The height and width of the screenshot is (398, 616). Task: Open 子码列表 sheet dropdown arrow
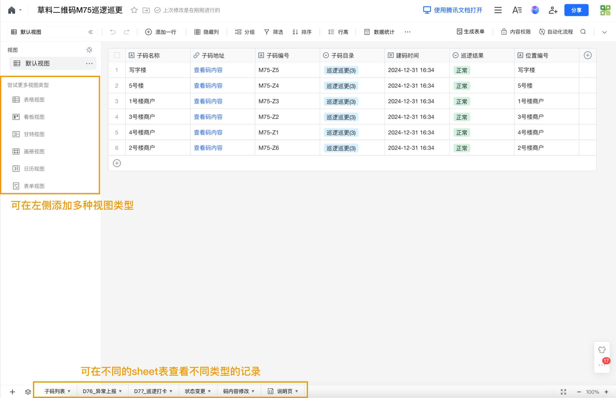69,391
